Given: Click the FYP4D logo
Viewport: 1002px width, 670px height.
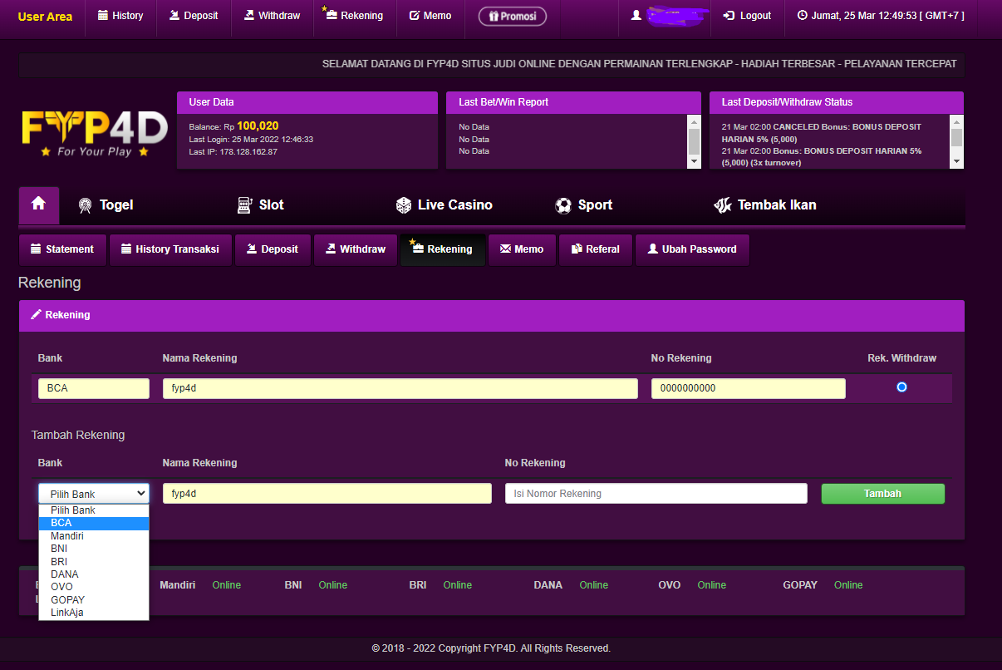Looking at the screenshot, I should tap(94, 133).
